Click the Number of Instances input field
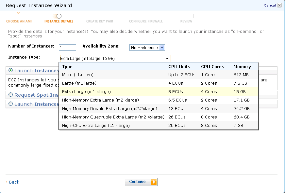Viewport: 285px width, 193px height. [67, 48]
